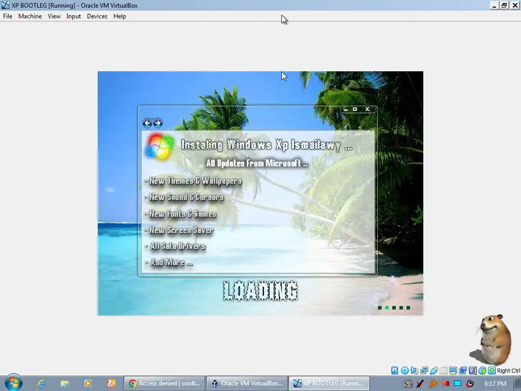Click the USB devices status icon
This screenshot has height=391, width=521.
433,371
